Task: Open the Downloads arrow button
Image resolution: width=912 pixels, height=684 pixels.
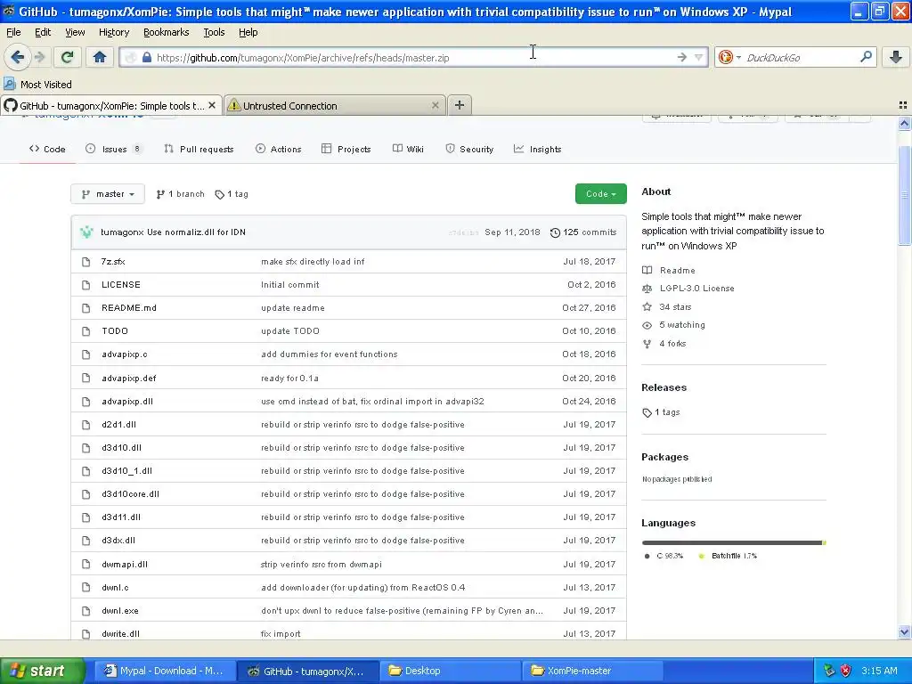Action: tap(896, 57)
